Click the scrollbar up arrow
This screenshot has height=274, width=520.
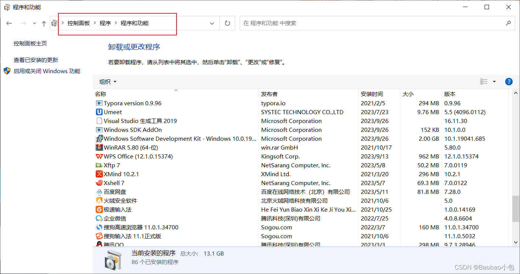pyautogui.click(x=516, y=93)
